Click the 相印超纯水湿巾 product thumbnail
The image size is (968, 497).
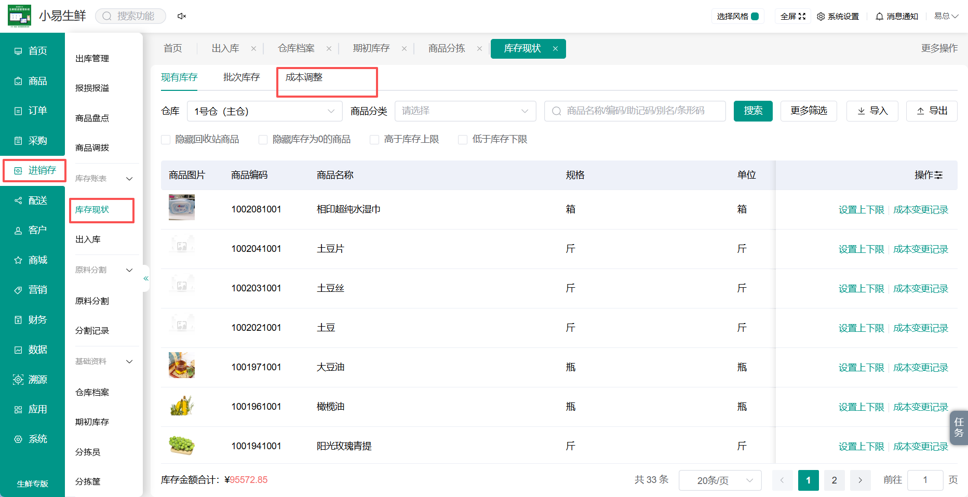(182, 207)
